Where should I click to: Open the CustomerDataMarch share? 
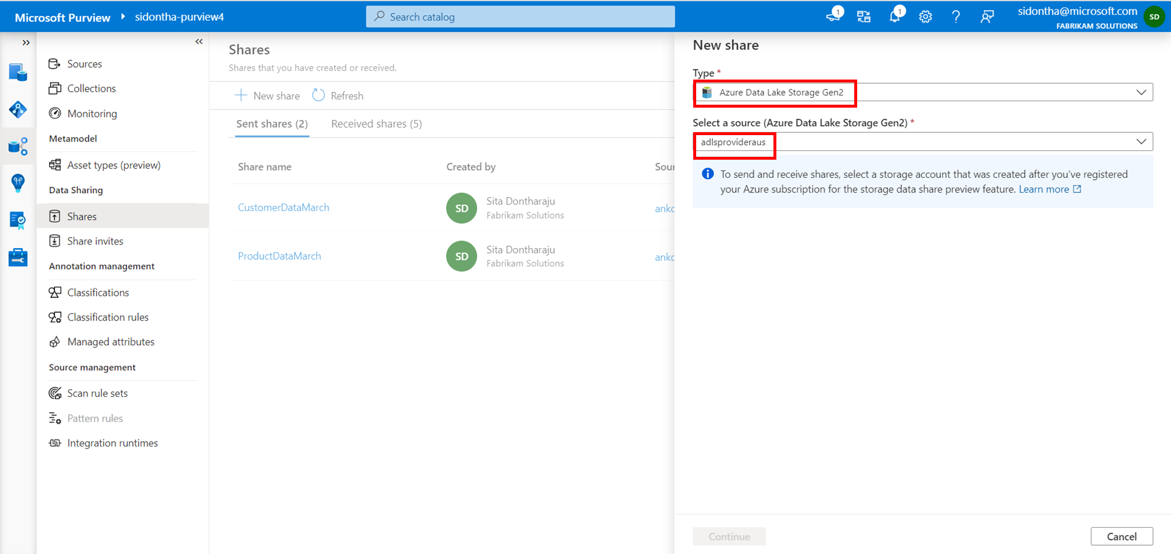[283, 207]
